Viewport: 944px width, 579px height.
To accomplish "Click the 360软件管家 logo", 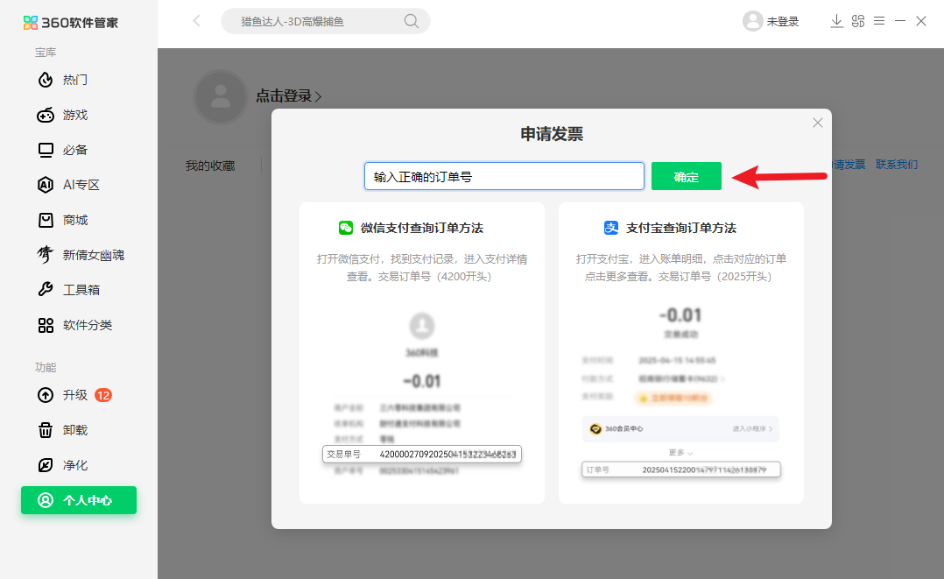I will pyautogui.click(x=70, y=22).
